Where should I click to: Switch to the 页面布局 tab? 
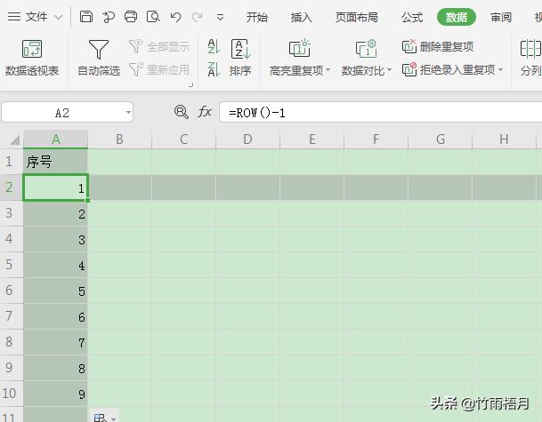(x=356, y=17)
